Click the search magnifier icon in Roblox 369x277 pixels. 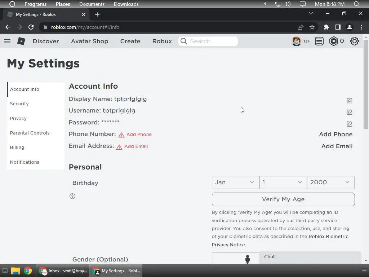click(x=184, y=41)
